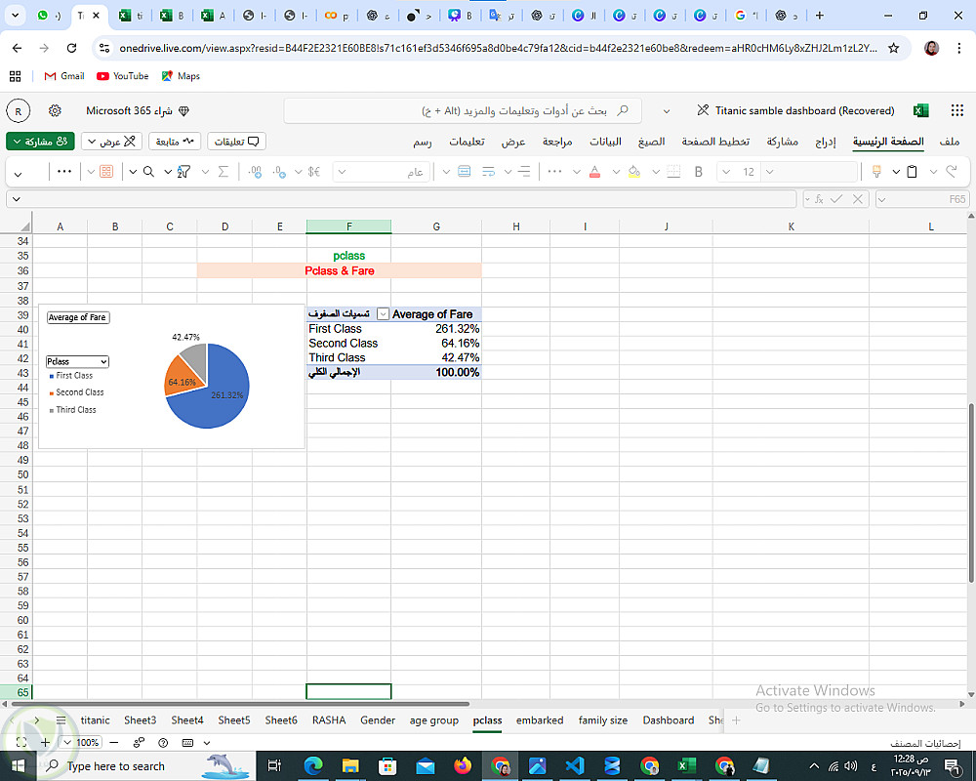
Task: Click the font color icon
Action: tap(595, 172)
